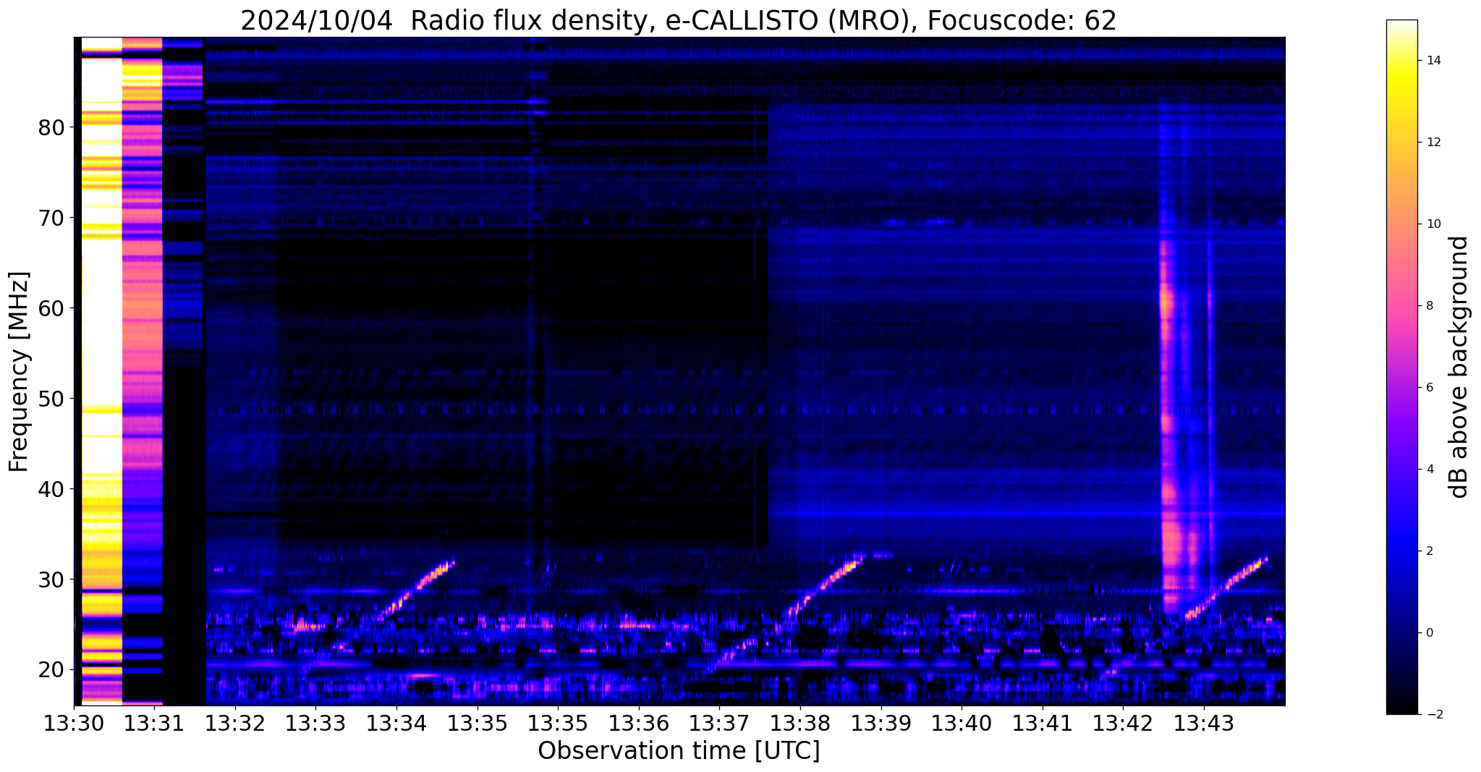Click time axis tick label 13:30
The height and width of the screenshot is (772, 1481).
[74, 723]
